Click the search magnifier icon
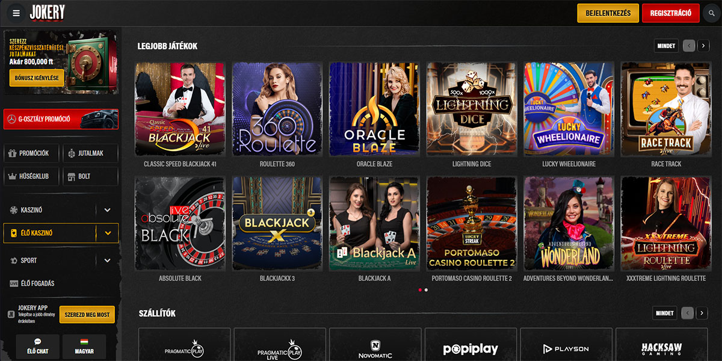The height and width of the screenshot is (361, 722). (x=712, y=13)
